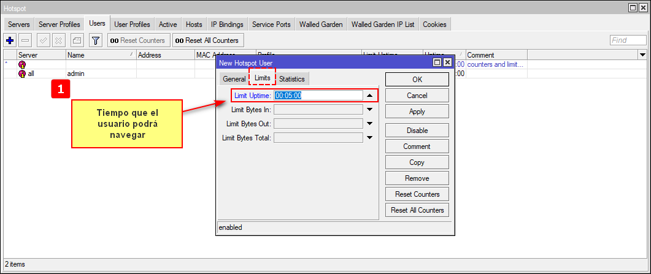
Task: Click the blue plus Add user icon
Action: 10,40
